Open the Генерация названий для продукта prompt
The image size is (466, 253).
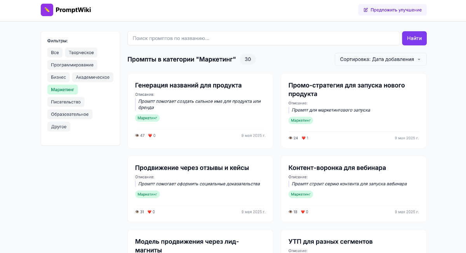point(188,85)
